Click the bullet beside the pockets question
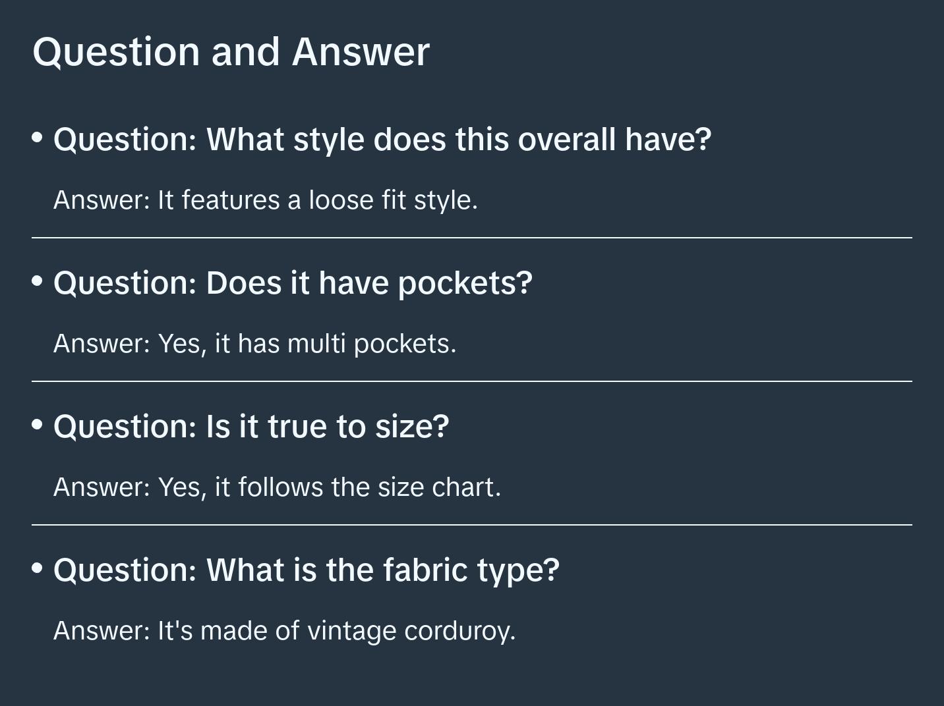 pyautogui.click(x=37, y=281)
